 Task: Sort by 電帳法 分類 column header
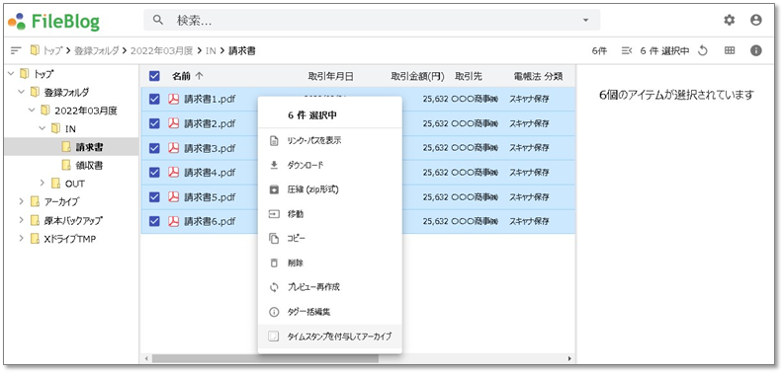[538, 76]
